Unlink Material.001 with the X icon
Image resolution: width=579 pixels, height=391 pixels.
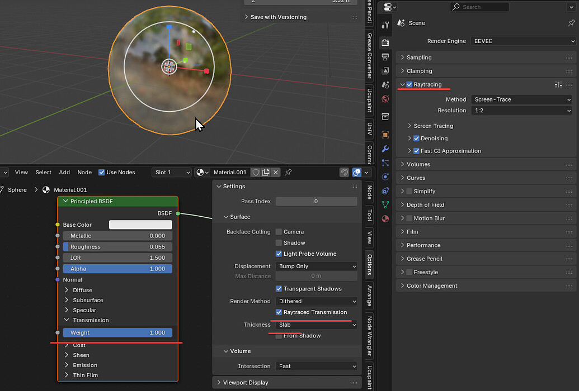[x=275, y=172]
